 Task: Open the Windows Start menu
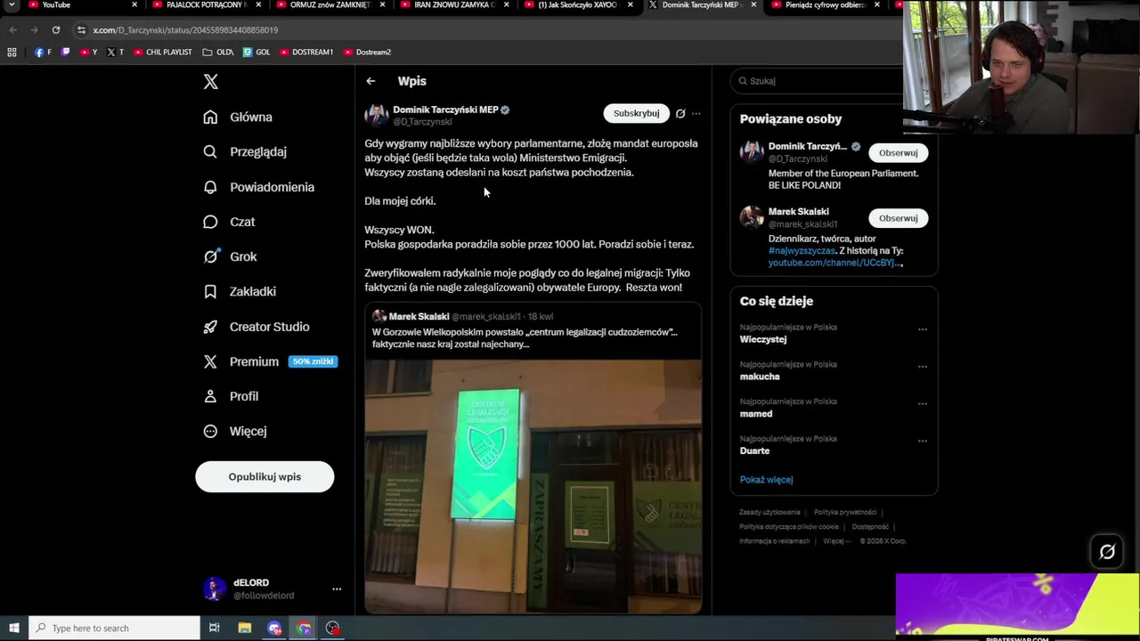(x=13, y=629)
